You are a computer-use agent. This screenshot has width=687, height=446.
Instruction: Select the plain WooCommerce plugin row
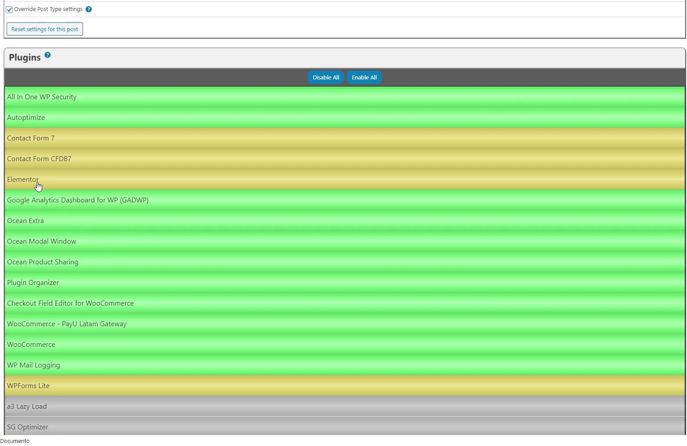tap(345, 344)
